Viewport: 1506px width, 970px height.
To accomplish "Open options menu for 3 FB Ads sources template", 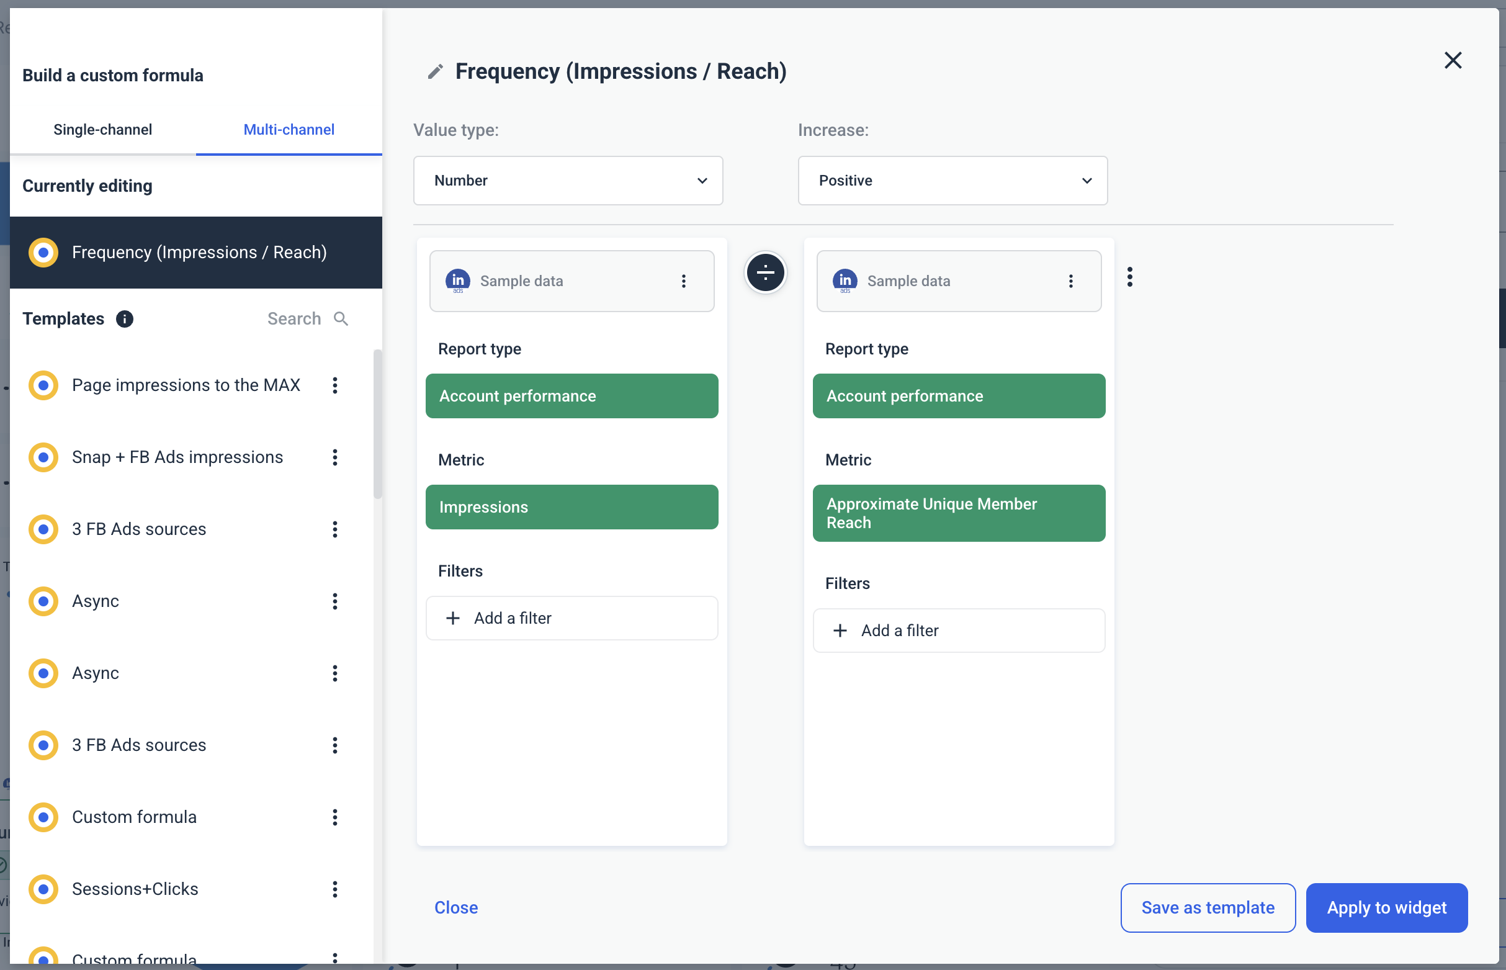I will pyautogui.click(x=336, y=529).
